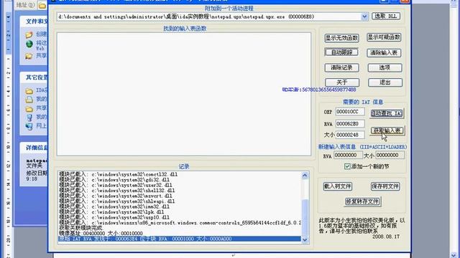Click the create-new-folder icon in Explorer sidebar
The height and width of the screenshot is (258, 460).
29,34
